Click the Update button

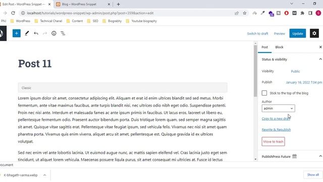click(x=297, y=33)
